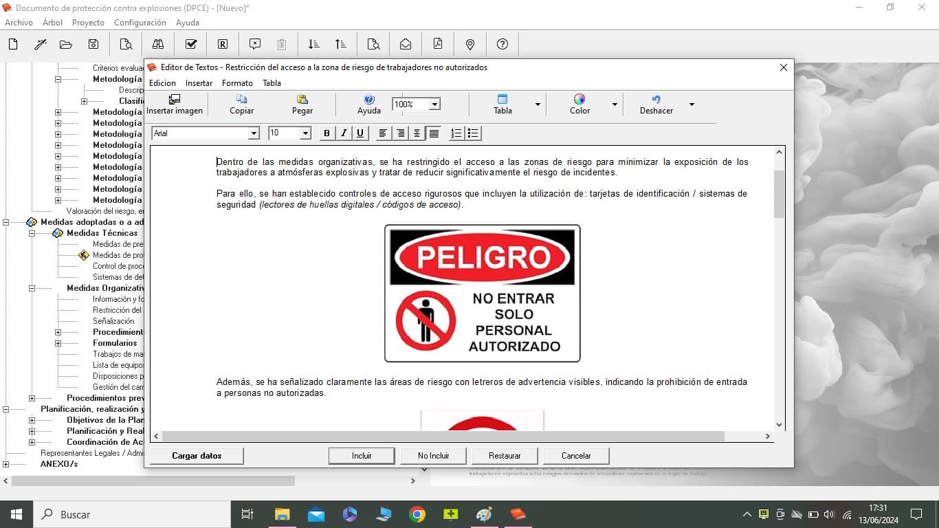Open the Arial font name dropdown

click(254, 133)
